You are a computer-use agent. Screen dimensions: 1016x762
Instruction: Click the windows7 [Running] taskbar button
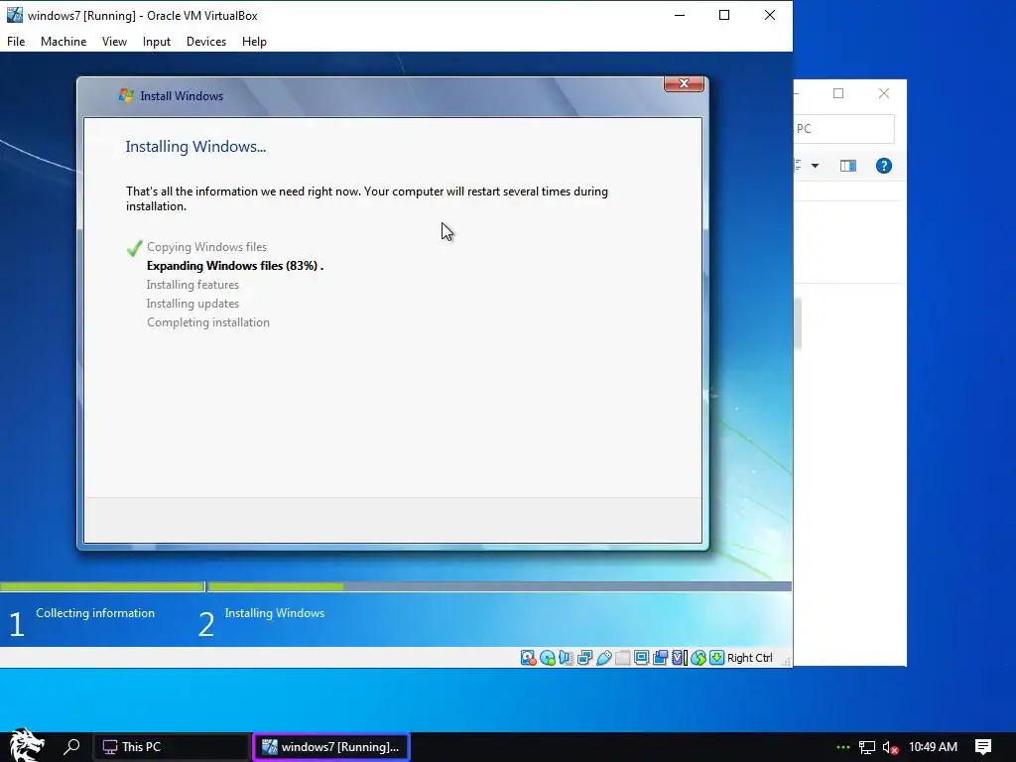331,747
